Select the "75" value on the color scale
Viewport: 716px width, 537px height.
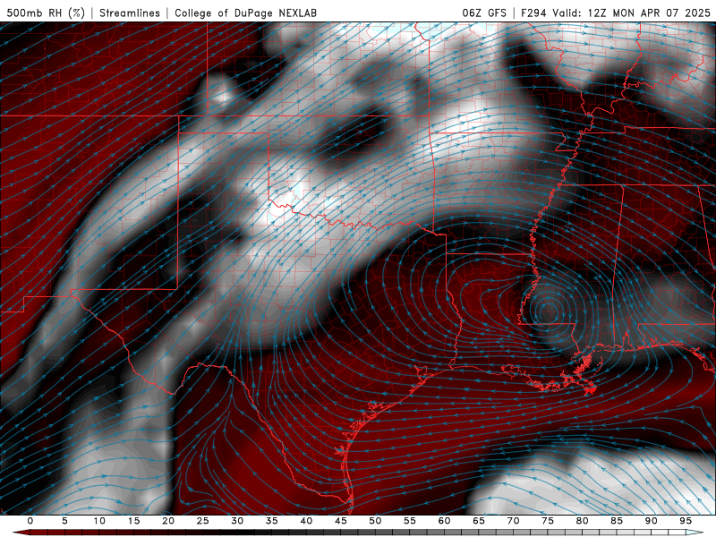548,521
